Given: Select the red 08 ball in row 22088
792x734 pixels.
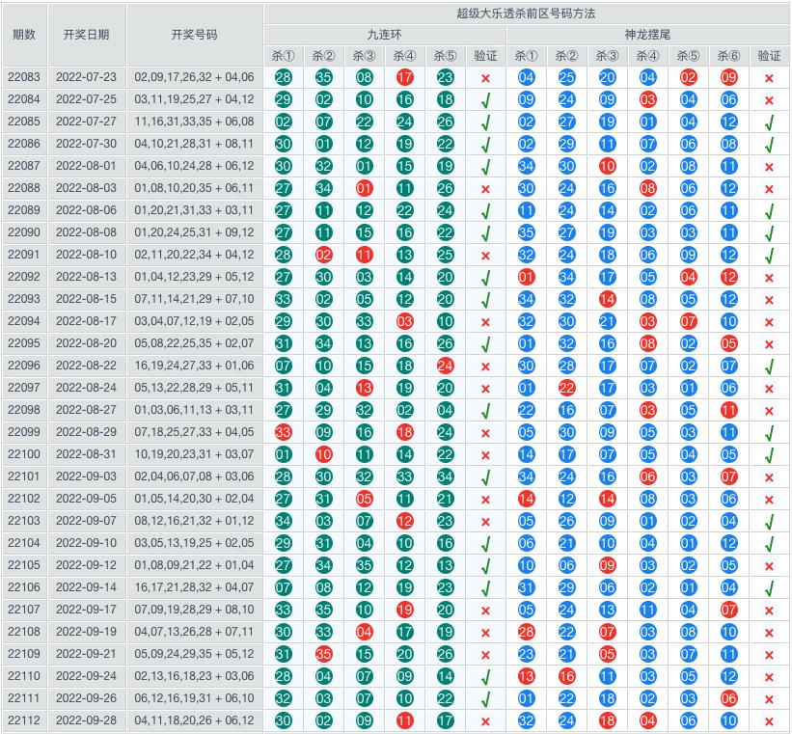Looking at the screenshot, I should point(647,188).
